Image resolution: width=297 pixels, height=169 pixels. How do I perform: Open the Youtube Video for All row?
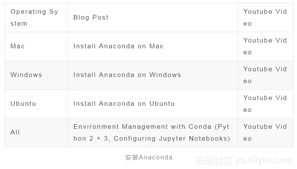[265, 133]
